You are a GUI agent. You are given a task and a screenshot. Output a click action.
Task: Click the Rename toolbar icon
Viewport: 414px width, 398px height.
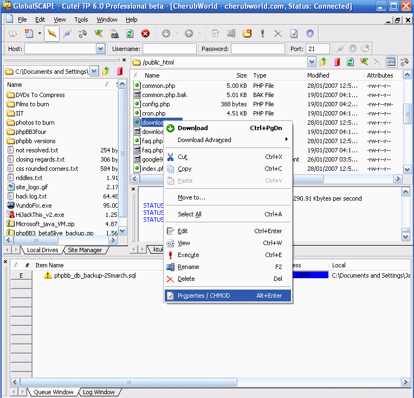click(x=231, y=34)
